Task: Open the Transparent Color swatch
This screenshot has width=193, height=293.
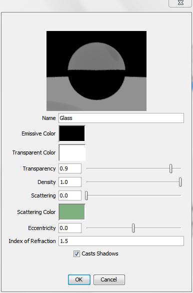Action: click(72, 152)
